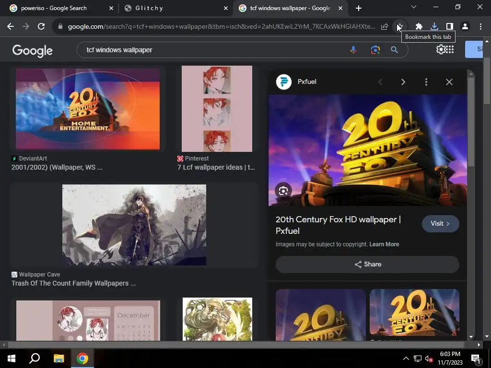Close the Pxfuel image preview panel
Viewport: 491px width, 368px height.
[x=449, y=82]
